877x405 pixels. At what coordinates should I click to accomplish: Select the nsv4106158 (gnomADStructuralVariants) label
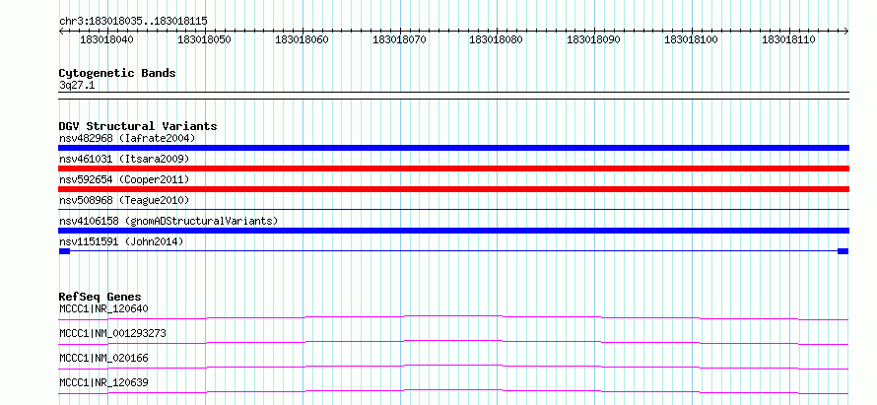(169, 221)
